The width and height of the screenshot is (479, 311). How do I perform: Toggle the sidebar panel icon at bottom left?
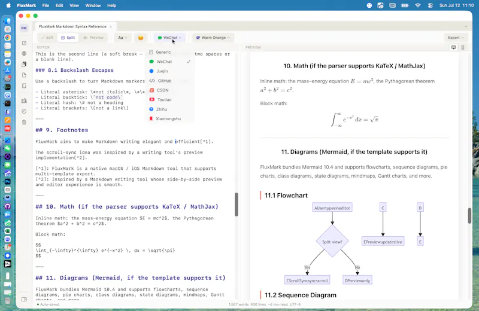pyautogui.click(x=24, y=300)
